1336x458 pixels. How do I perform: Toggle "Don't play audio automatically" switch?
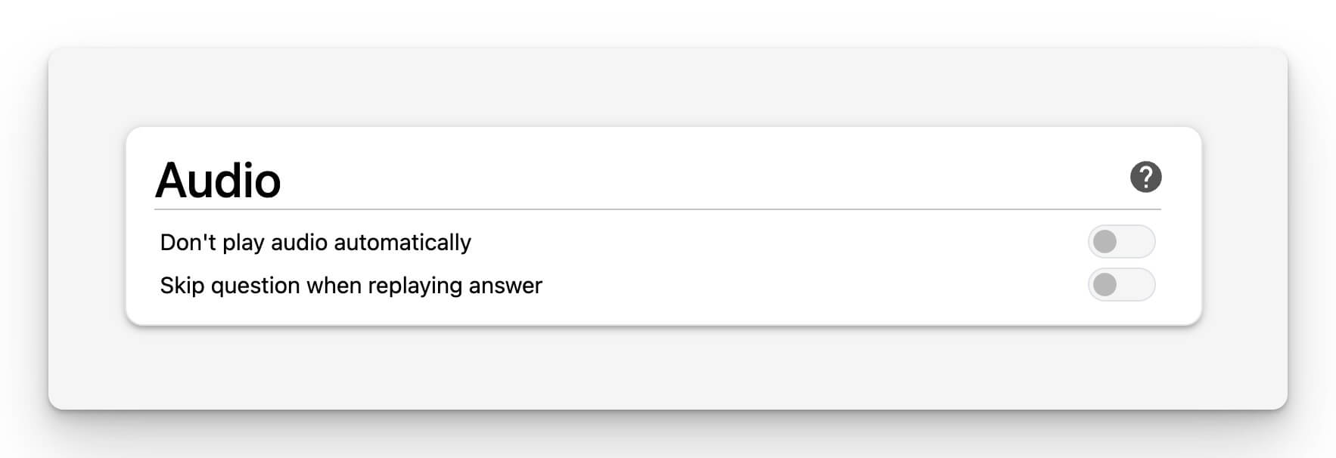1121,242
